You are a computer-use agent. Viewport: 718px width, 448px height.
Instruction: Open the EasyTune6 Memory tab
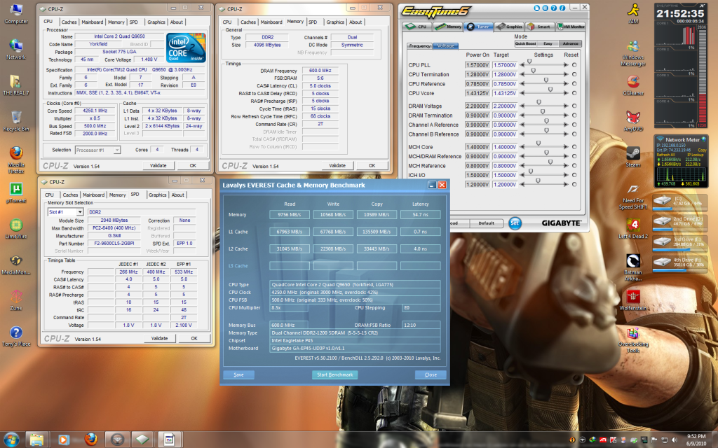point(448,27)
